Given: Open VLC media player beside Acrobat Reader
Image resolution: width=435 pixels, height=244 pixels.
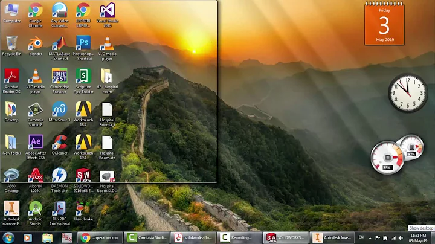Looking at the screenshot, I should (36, 82).
